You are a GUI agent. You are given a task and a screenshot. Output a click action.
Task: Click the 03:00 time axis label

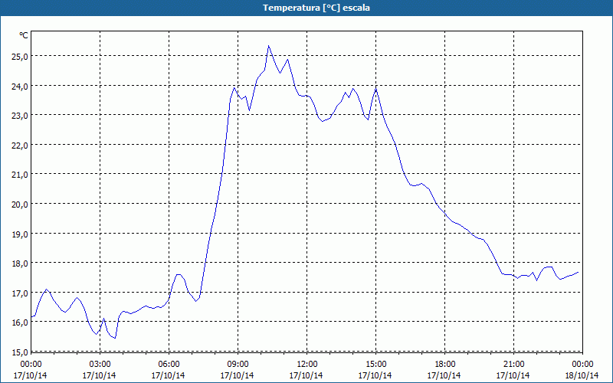(100, 365)
